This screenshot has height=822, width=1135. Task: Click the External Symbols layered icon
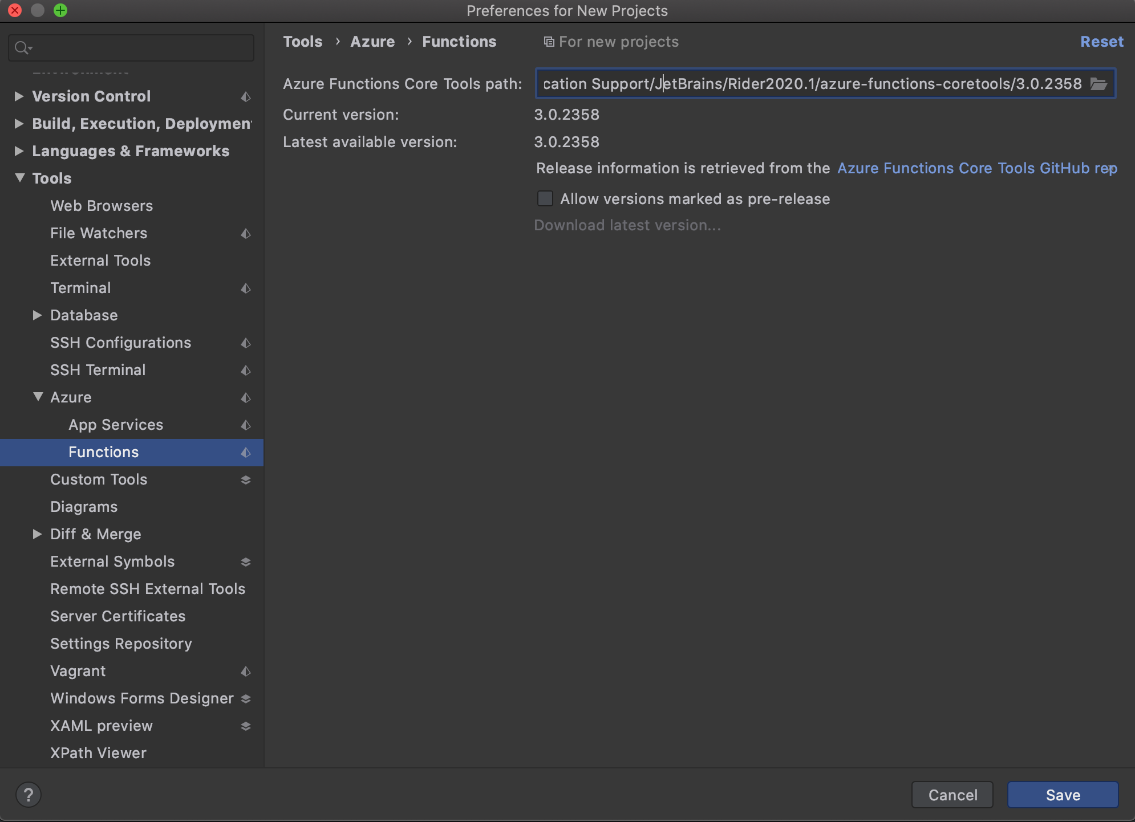click(246, 561)
